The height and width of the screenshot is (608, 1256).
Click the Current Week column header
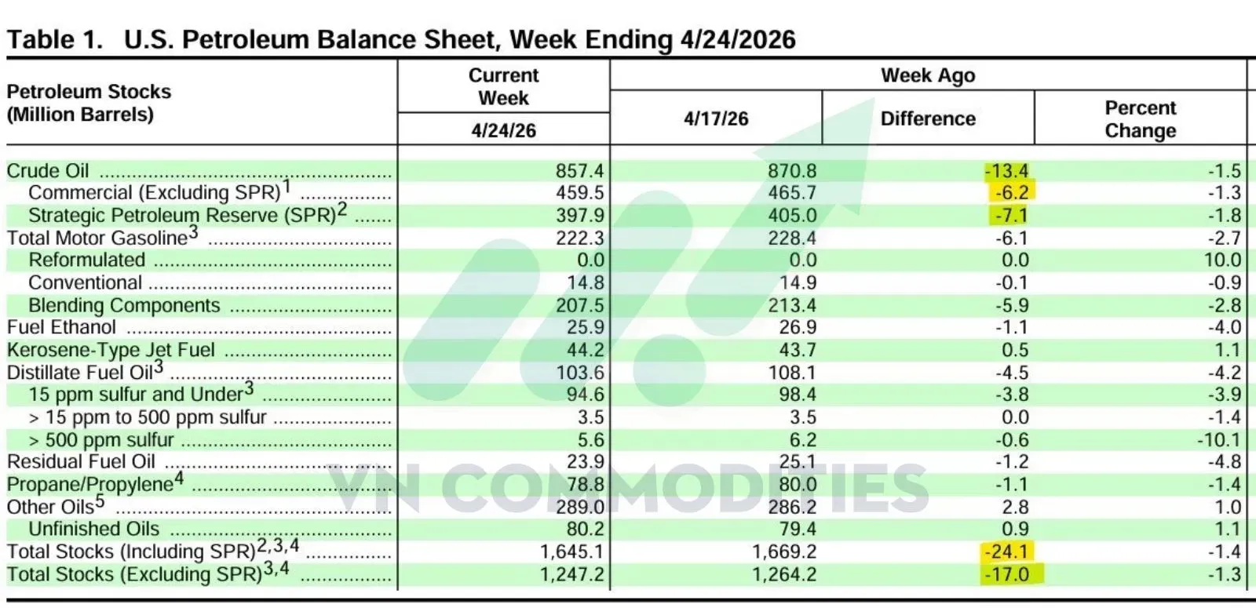pyautogui.click(x=503, y=86)
